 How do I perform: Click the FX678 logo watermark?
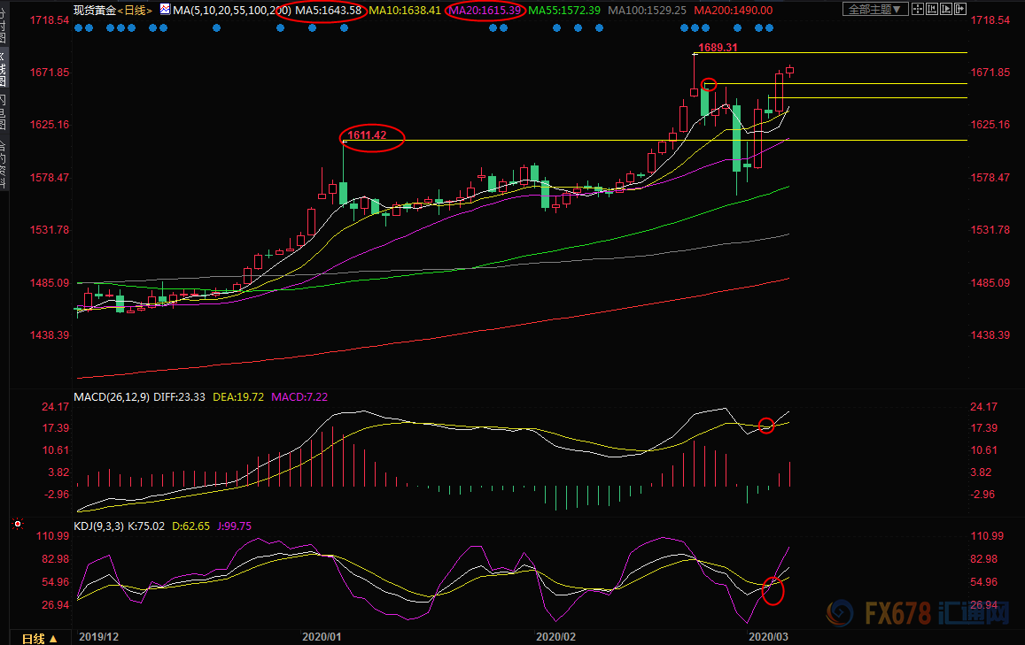(x=921, y=614)
